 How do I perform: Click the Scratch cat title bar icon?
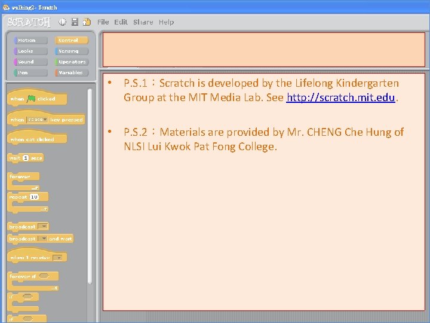pos(6,7)
